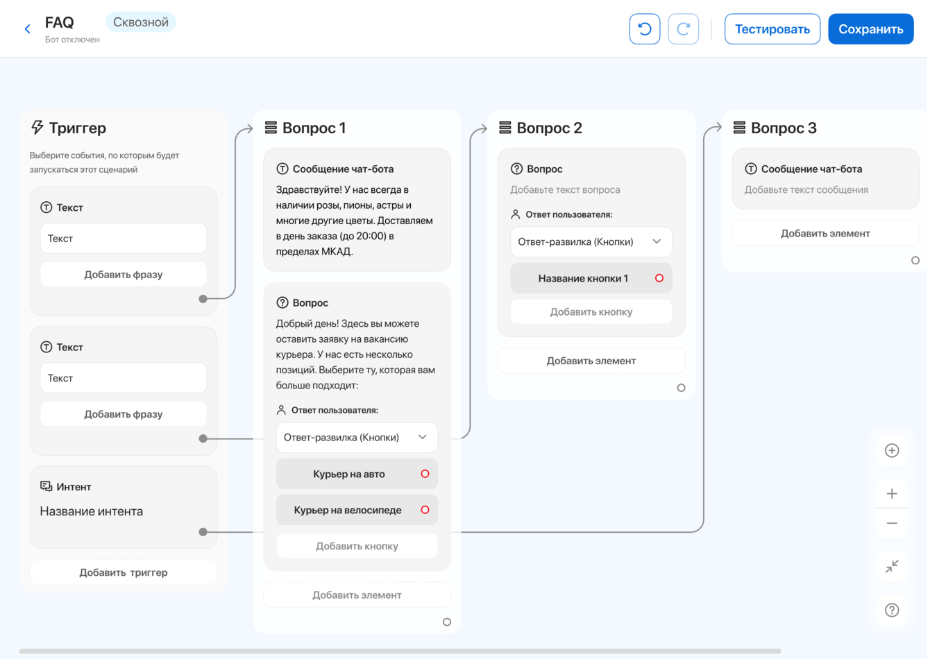Click the add node plus-circle icon

click(892, 451)
